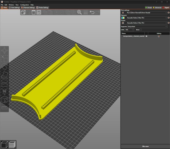Open the Configuration menu

(25, 5)
